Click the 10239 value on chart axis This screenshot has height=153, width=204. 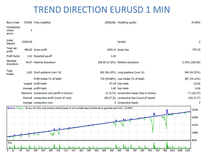click(x=195, y=125)
